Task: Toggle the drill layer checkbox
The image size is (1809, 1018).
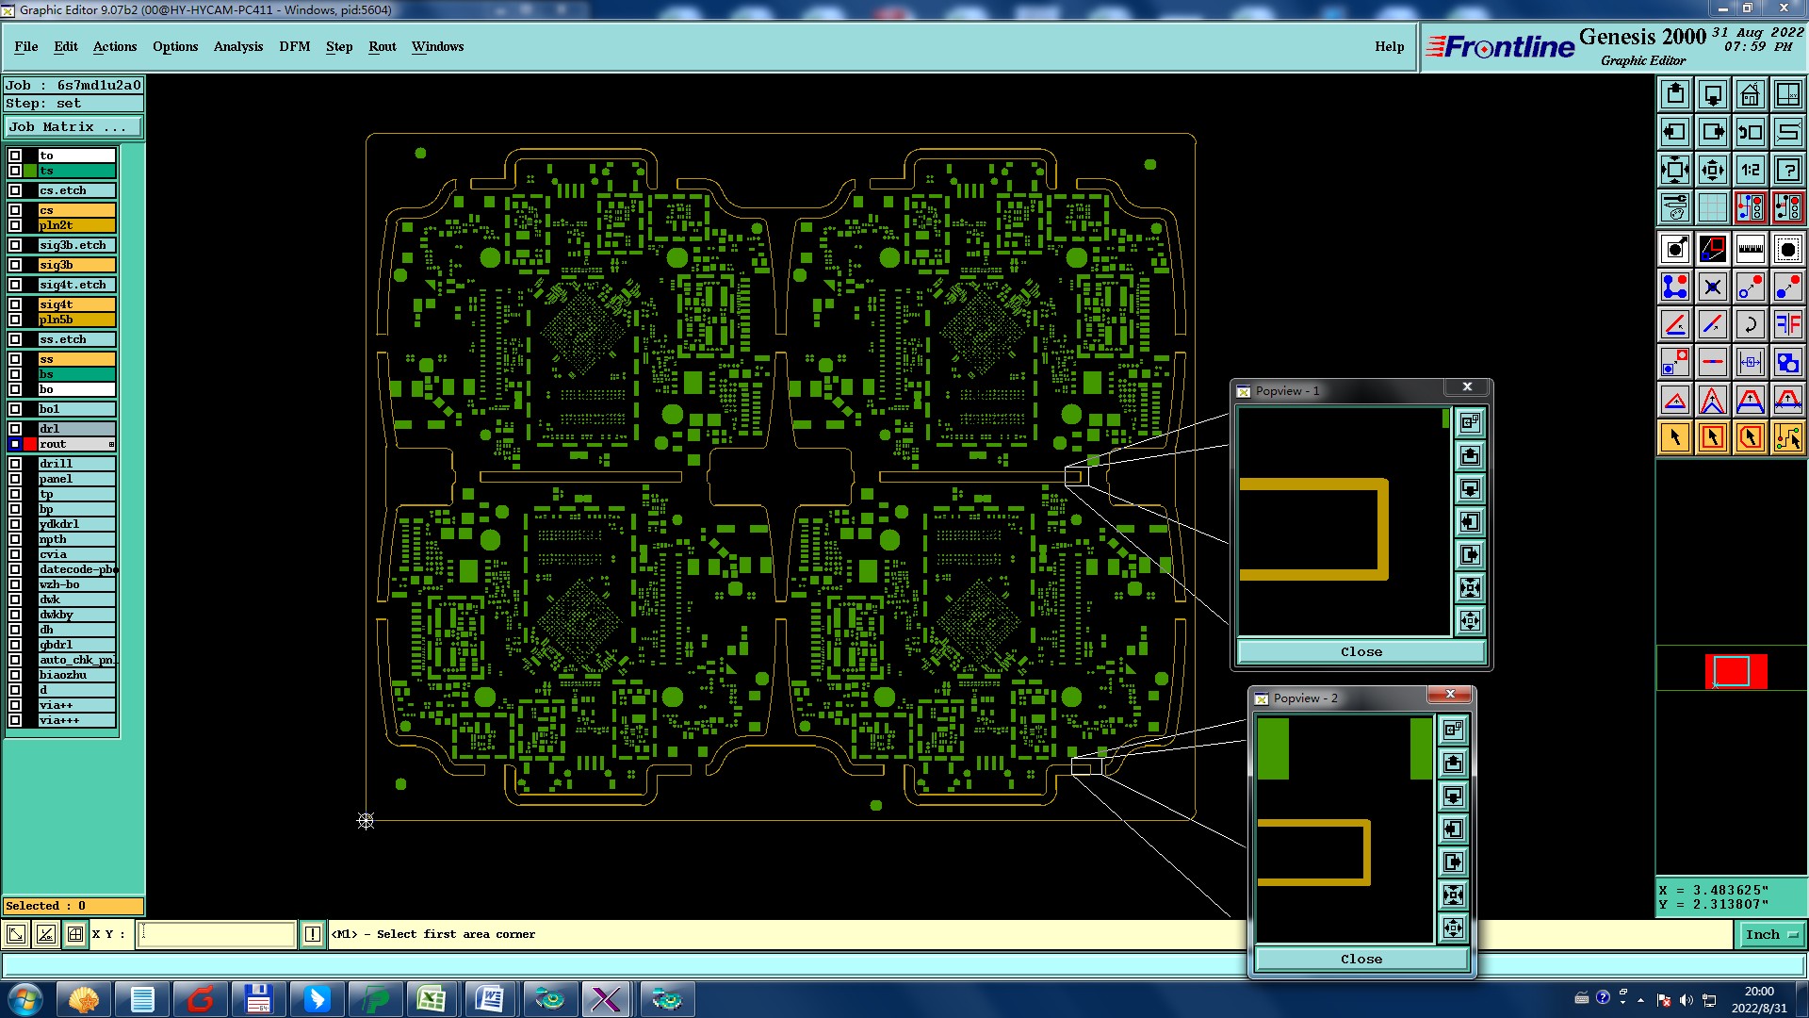Action: [x=15, y=464]
